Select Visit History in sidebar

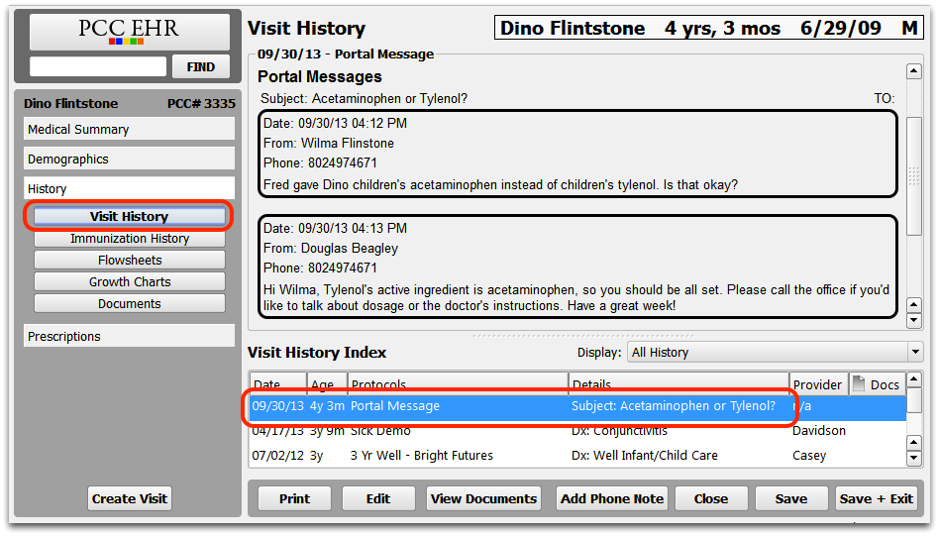click(x=130, y=216)
